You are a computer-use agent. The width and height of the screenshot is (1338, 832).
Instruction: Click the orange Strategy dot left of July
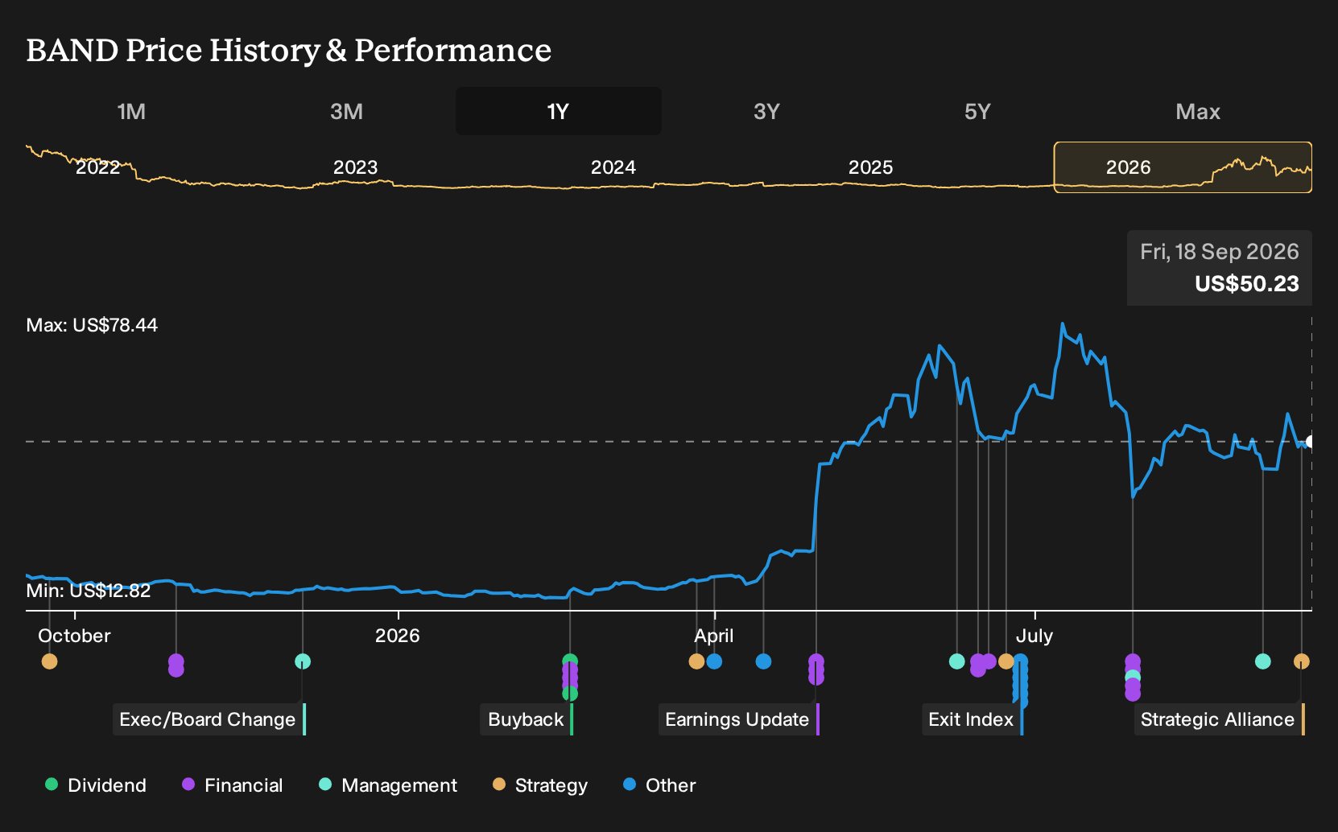tap(1006, 661)
